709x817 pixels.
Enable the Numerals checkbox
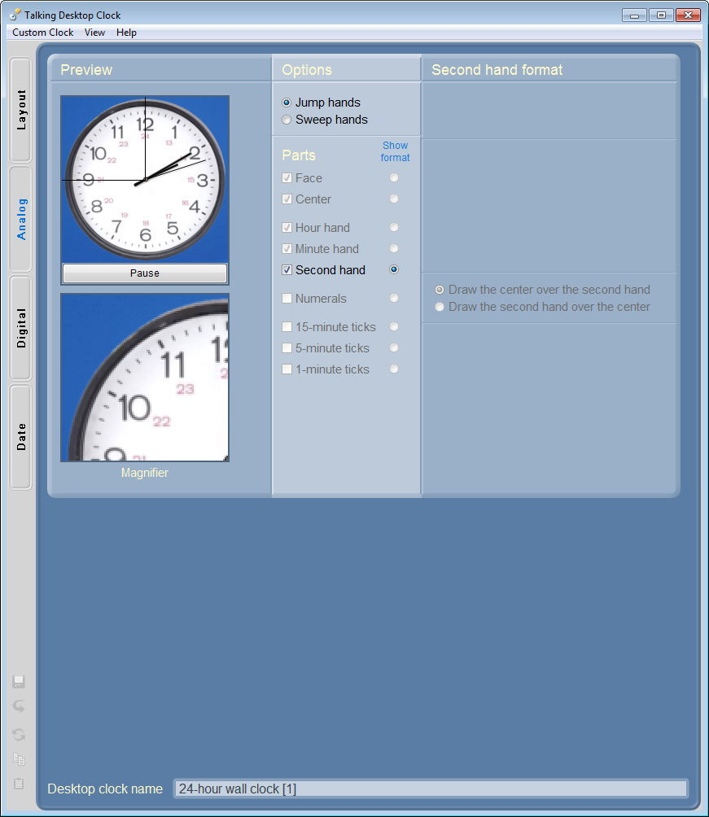[287, 299]
